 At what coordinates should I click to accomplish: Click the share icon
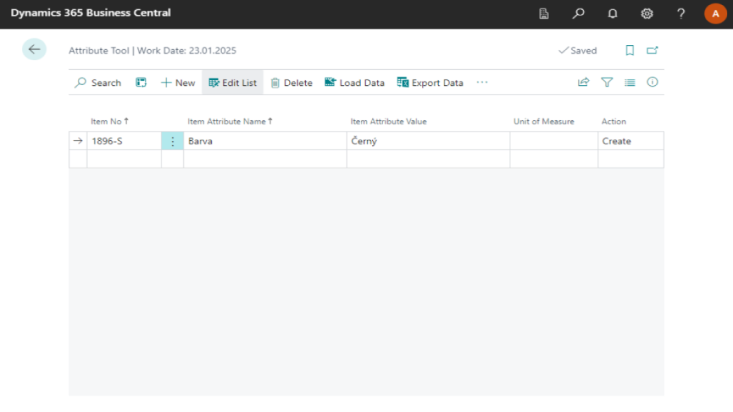(584, 82)
